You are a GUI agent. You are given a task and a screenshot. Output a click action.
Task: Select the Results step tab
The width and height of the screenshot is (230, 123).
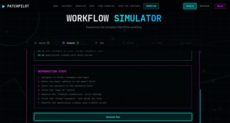point(128,43)
